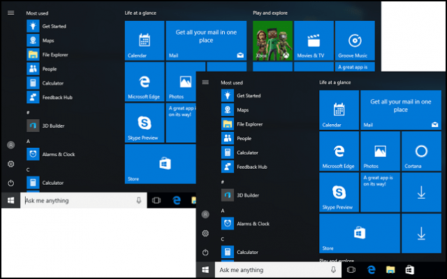
Task: Click the microphone in the front taskbar search box
Action: click(333, 270)
